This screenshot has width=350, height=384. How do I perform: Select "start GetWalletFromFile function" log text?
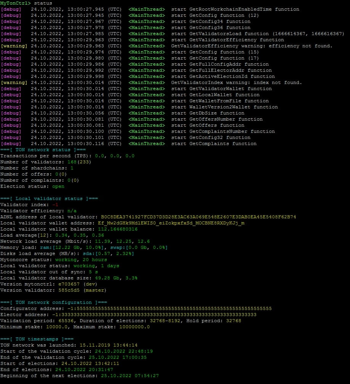(x=220, y=101)
